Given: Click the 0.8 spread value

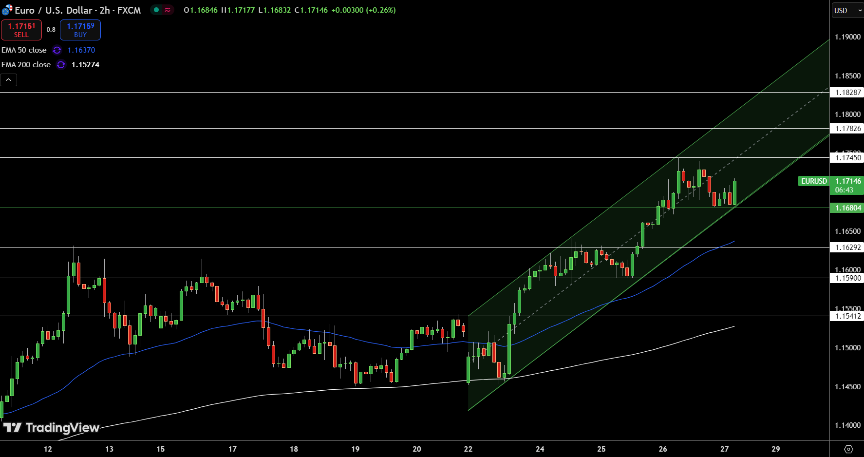Looking at the screenshot, I should click(x=51, y=30).
